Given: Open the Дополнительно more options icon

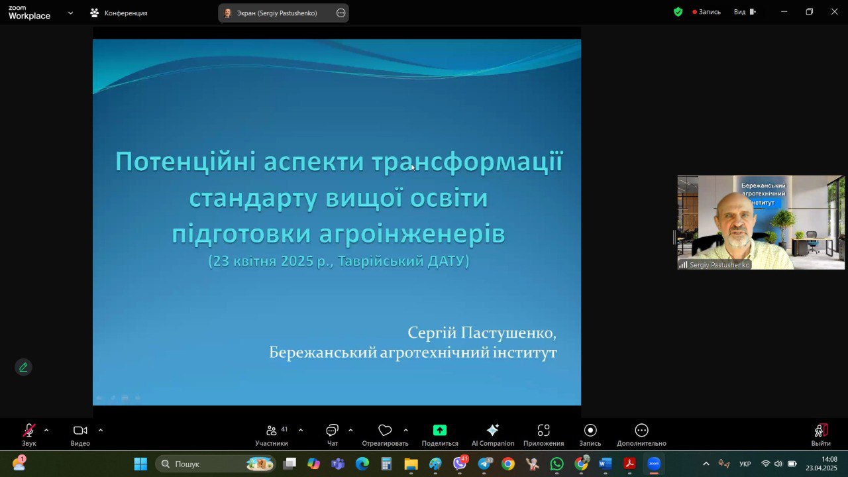Looking at the screenshot, I should [x=641, y=431].
